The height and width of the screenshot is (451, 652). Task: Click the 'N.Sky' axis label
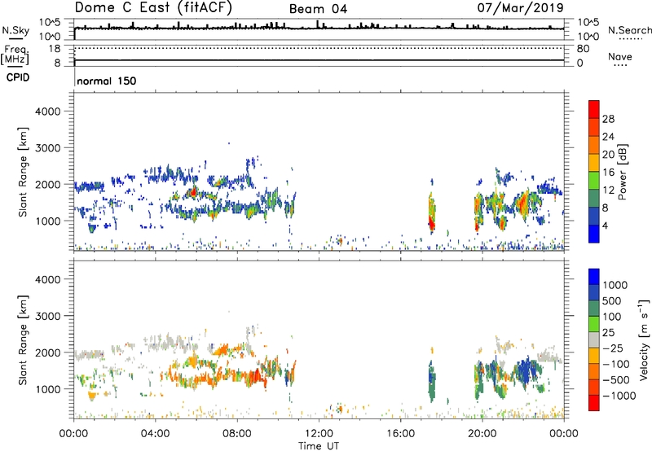pyautogui.click(x=15, y=30)
